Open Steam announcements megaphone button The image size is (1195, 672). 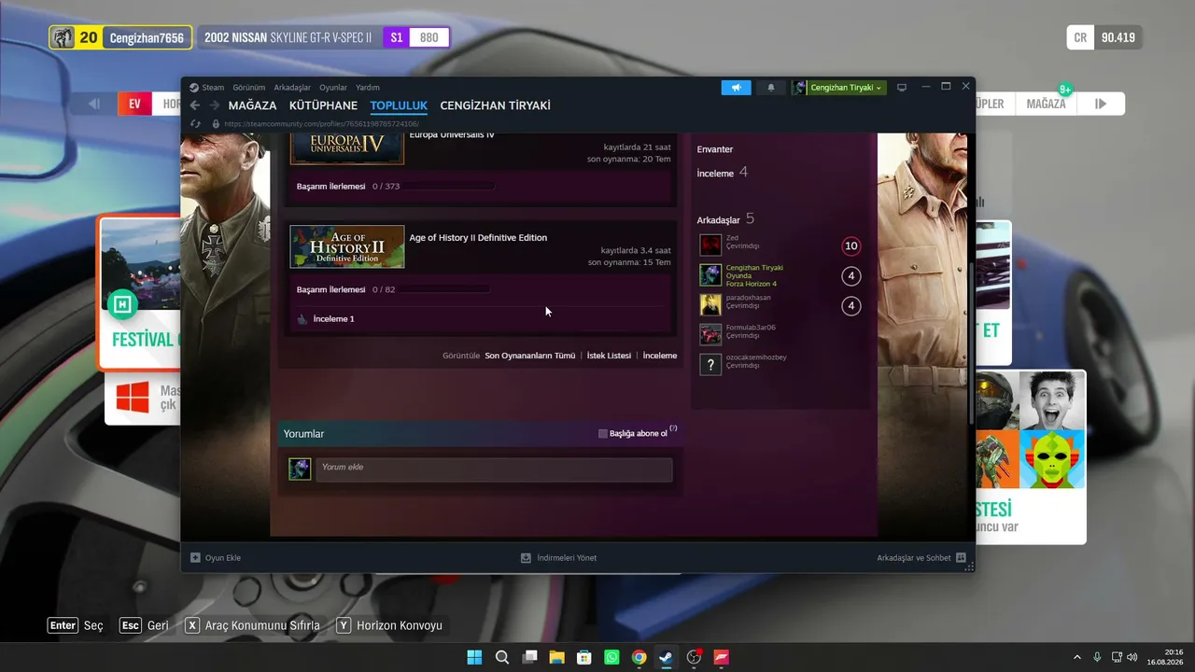[736, 88]
